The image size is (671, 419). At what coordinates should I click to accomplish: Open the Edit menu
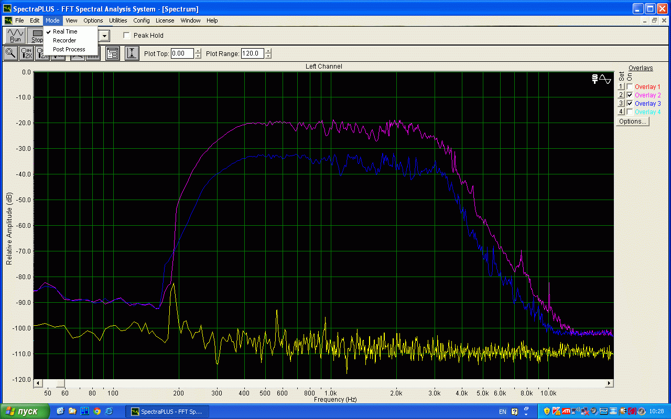pos(35,20)
